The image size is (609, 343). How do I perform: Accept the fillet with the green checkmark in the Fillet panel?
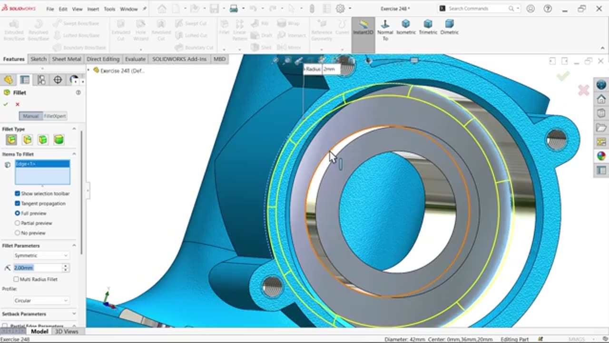(x=6, y=104)
